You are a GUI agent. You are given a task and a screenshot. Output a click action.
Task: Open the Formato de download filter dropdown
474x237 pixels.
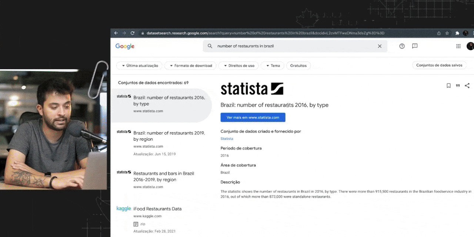(190, 66)
